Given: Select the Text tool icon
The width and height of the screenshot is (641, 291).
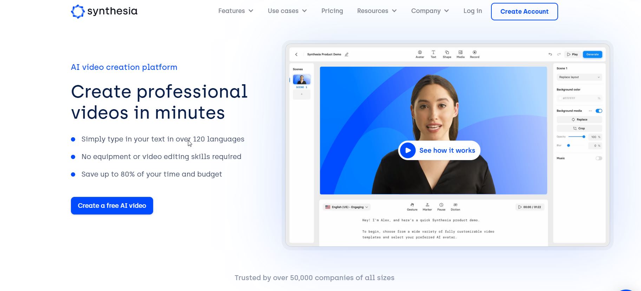Looking at the screenshot, I should tap(433, 52).
